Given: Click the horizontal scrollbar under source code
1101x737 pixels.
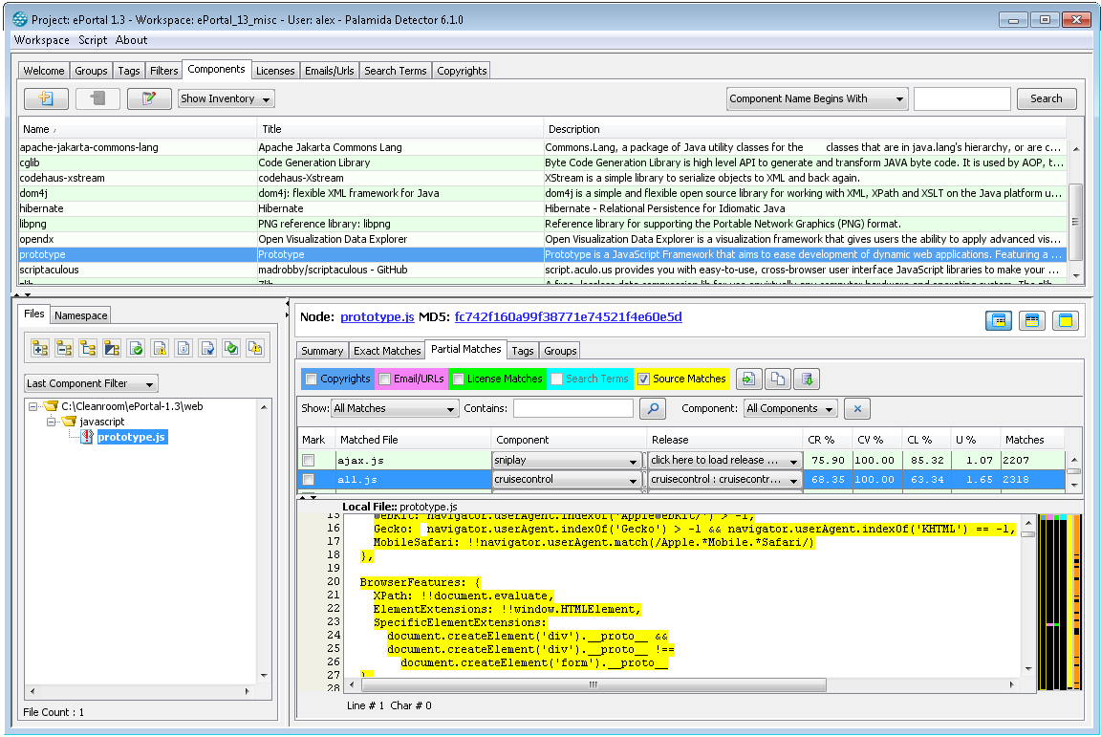Looking at the screenshot, I should (x=593, y=684).
